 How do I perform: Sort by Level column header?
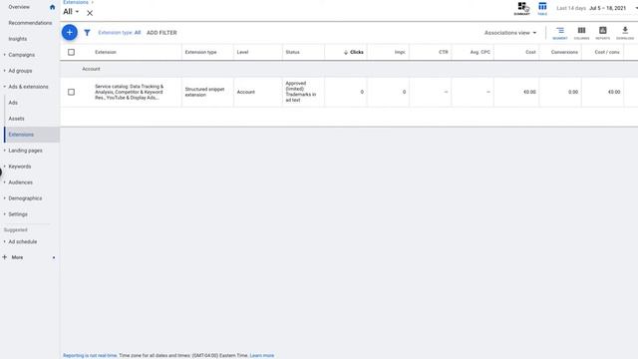pyautogui.click(x=242, y=52)
